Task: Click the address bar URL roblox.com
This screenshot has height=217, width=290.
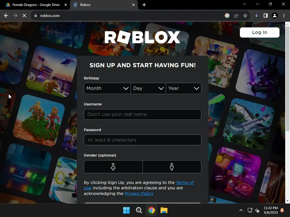Action: coord(50,16)
